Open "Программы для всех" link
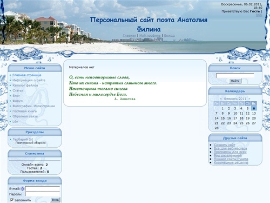Screen dimensions: 270x203 click(x=230, y=152)
